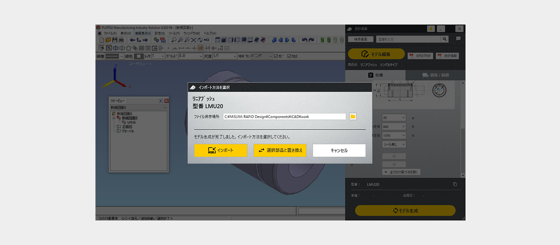The image size is (560, 245).
Task: Copy model number LMU20 with copy icon
Action: [455, 185]
